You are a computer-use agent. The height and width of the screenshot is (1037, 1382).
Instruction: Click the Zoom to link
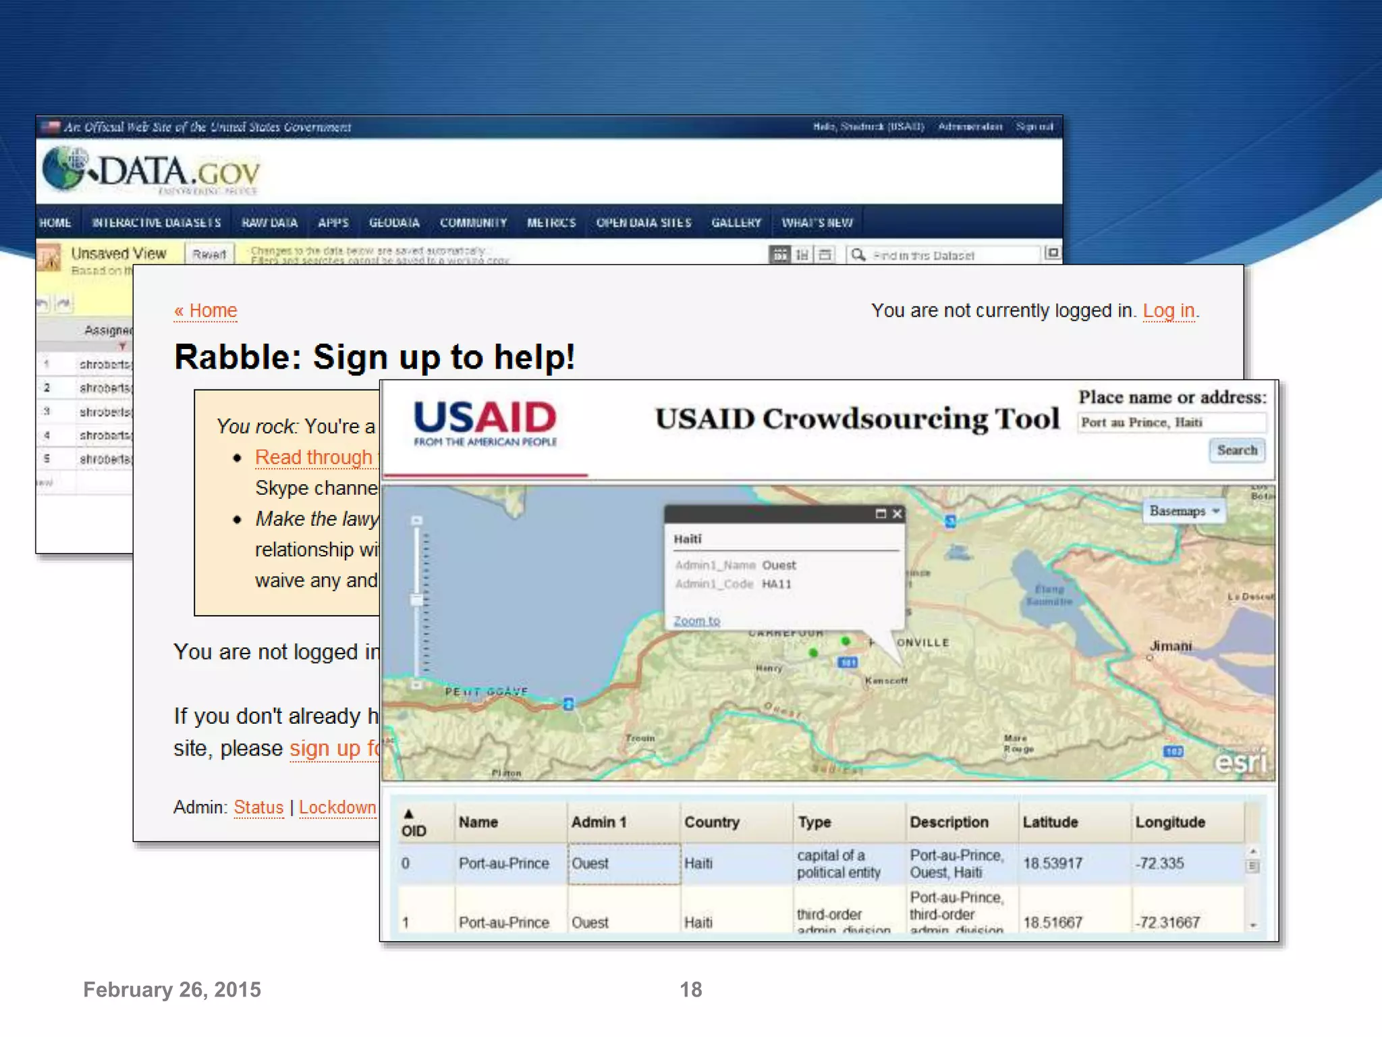[696, 620]
